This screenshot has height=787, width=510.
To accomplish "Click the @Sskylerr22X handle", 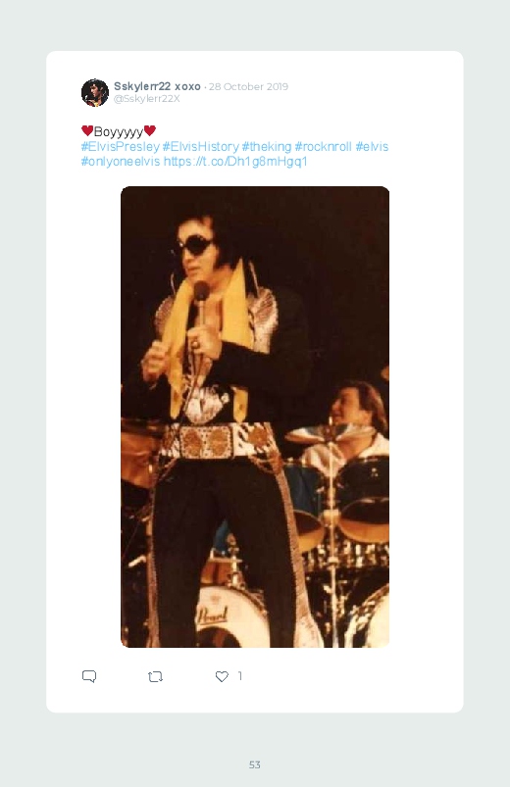I will pyautogui.click(x=147, y=98).
